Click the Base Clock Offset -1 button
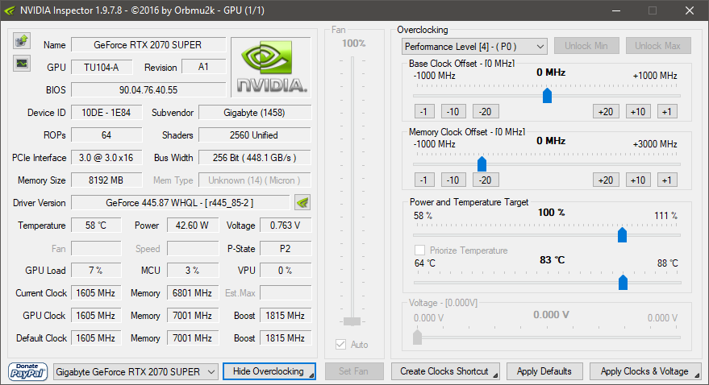Viewport: 709px width, 385px height. (x=424, y=111)
